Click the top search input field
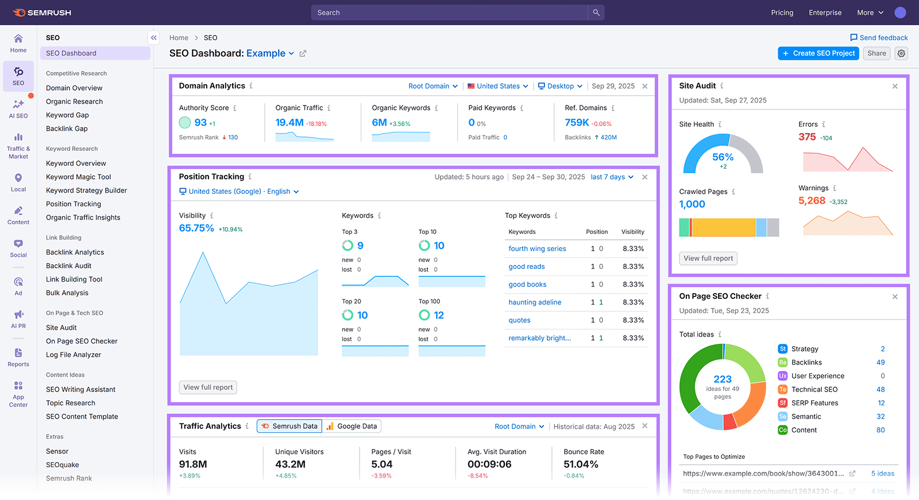This screenshot has height=500, width=919. pyautogui.click(x=449, y=13)
